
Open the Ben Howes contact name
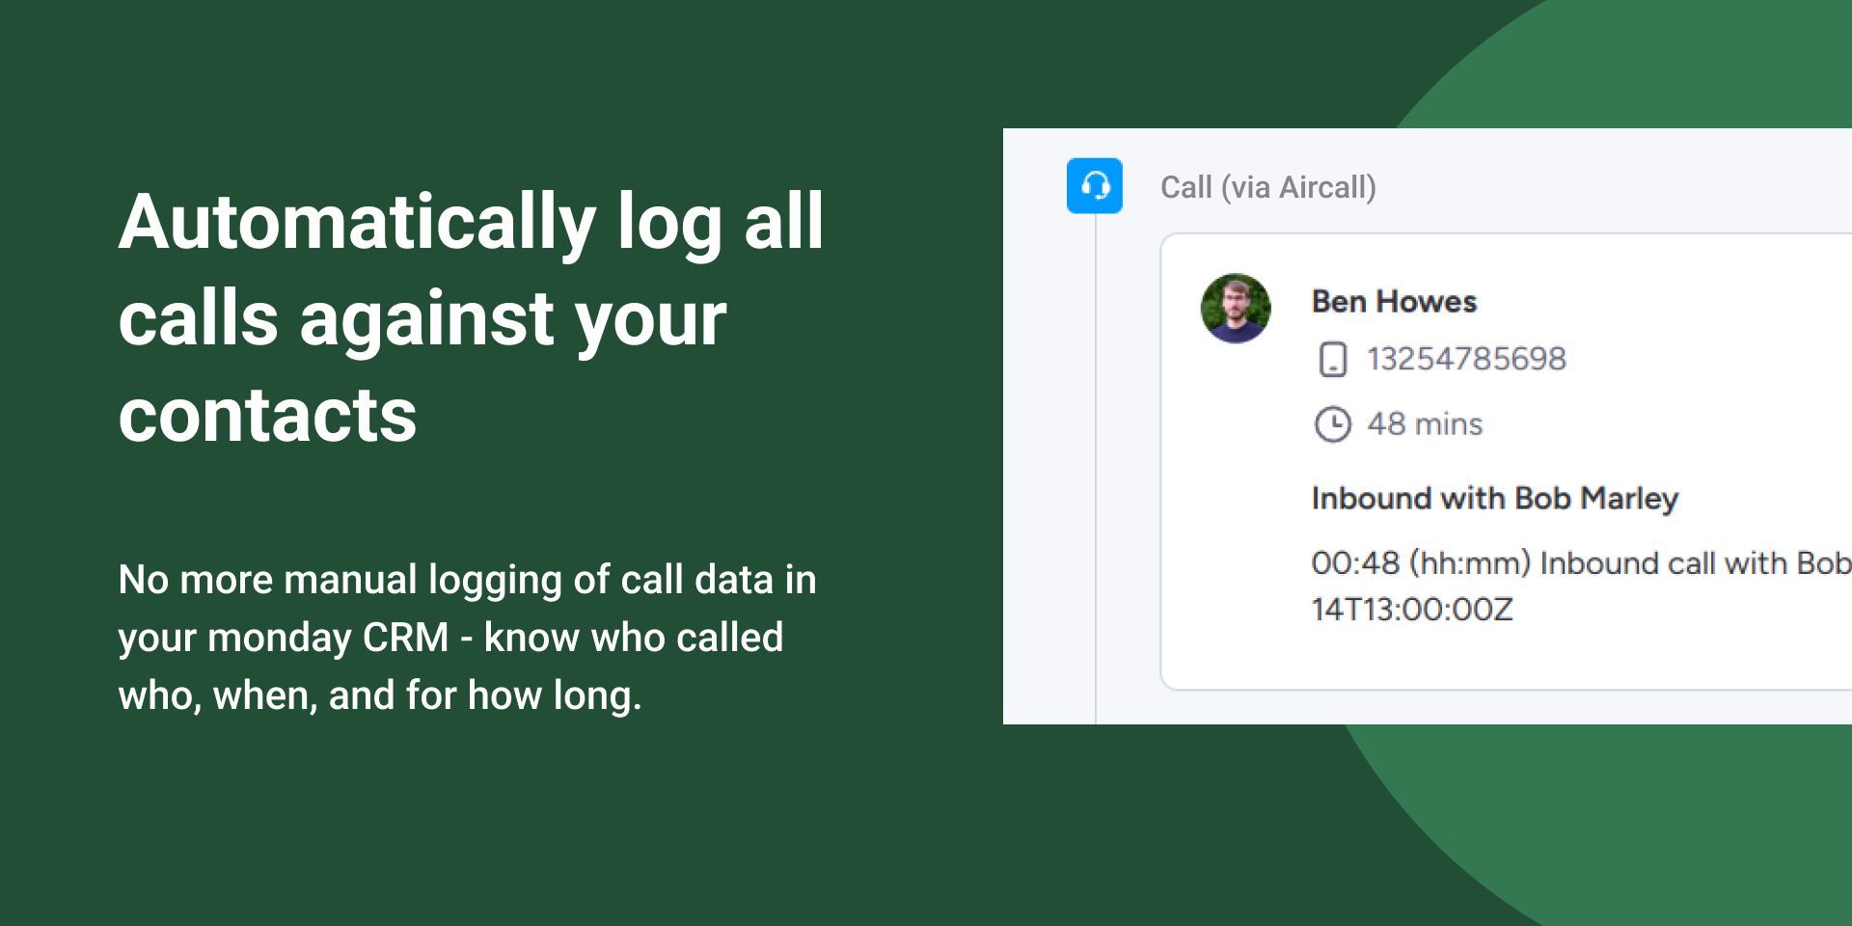pos(1394,302)
